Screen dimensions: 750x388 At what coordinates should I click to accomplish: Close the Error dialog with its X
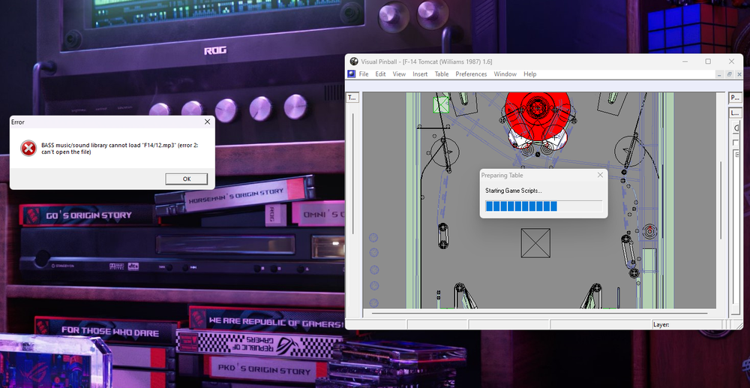tap(207, 122)
